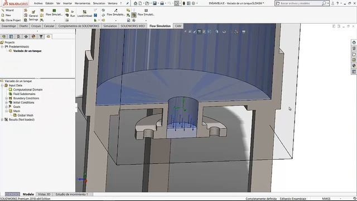Click the user login icon near search
357x201 pixels.
pyautogui.click(x=333, y=3)
